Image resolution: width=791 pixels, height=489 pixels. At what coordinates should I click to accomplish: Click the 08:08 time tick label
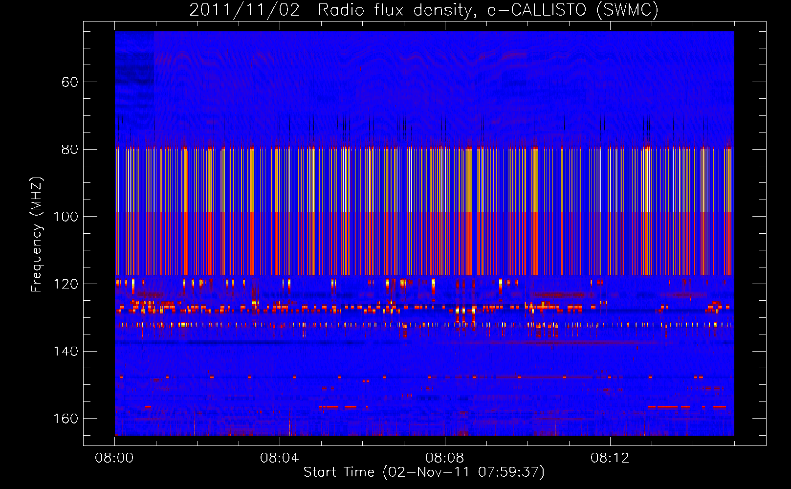[445, 458]
